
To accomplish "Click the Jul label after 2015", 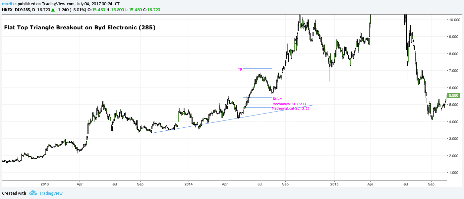I will click(405, 184).
